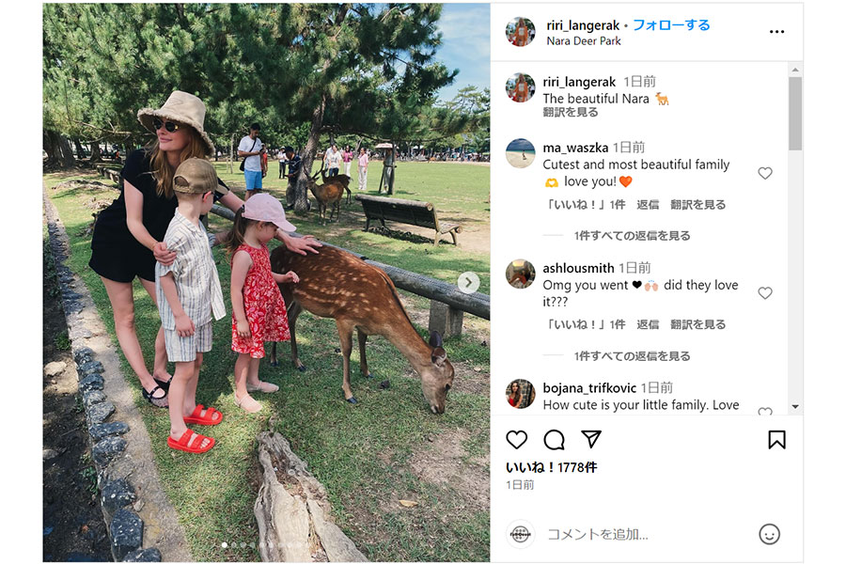
Task: Open the Nara Deer Park location link
Action: pos(583,41)
